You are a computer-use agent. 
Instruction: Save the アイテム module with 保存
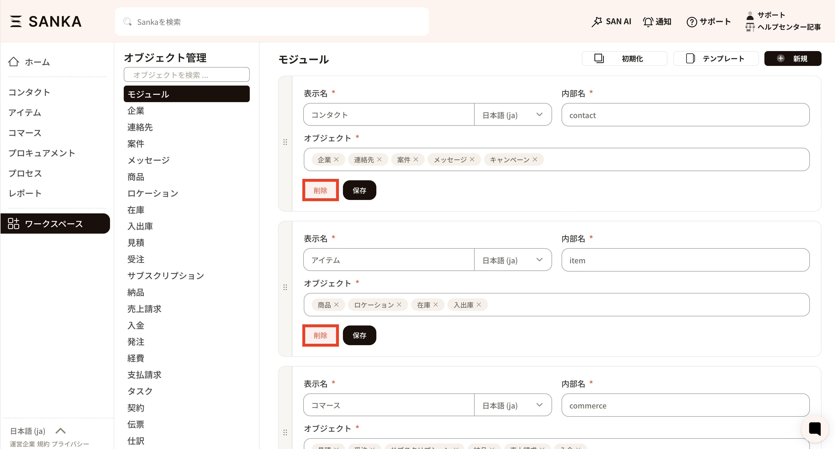[x=359, y=335]
